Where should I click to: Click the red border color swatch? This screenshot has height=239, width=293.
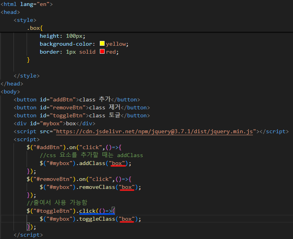(x=102, y=51)
